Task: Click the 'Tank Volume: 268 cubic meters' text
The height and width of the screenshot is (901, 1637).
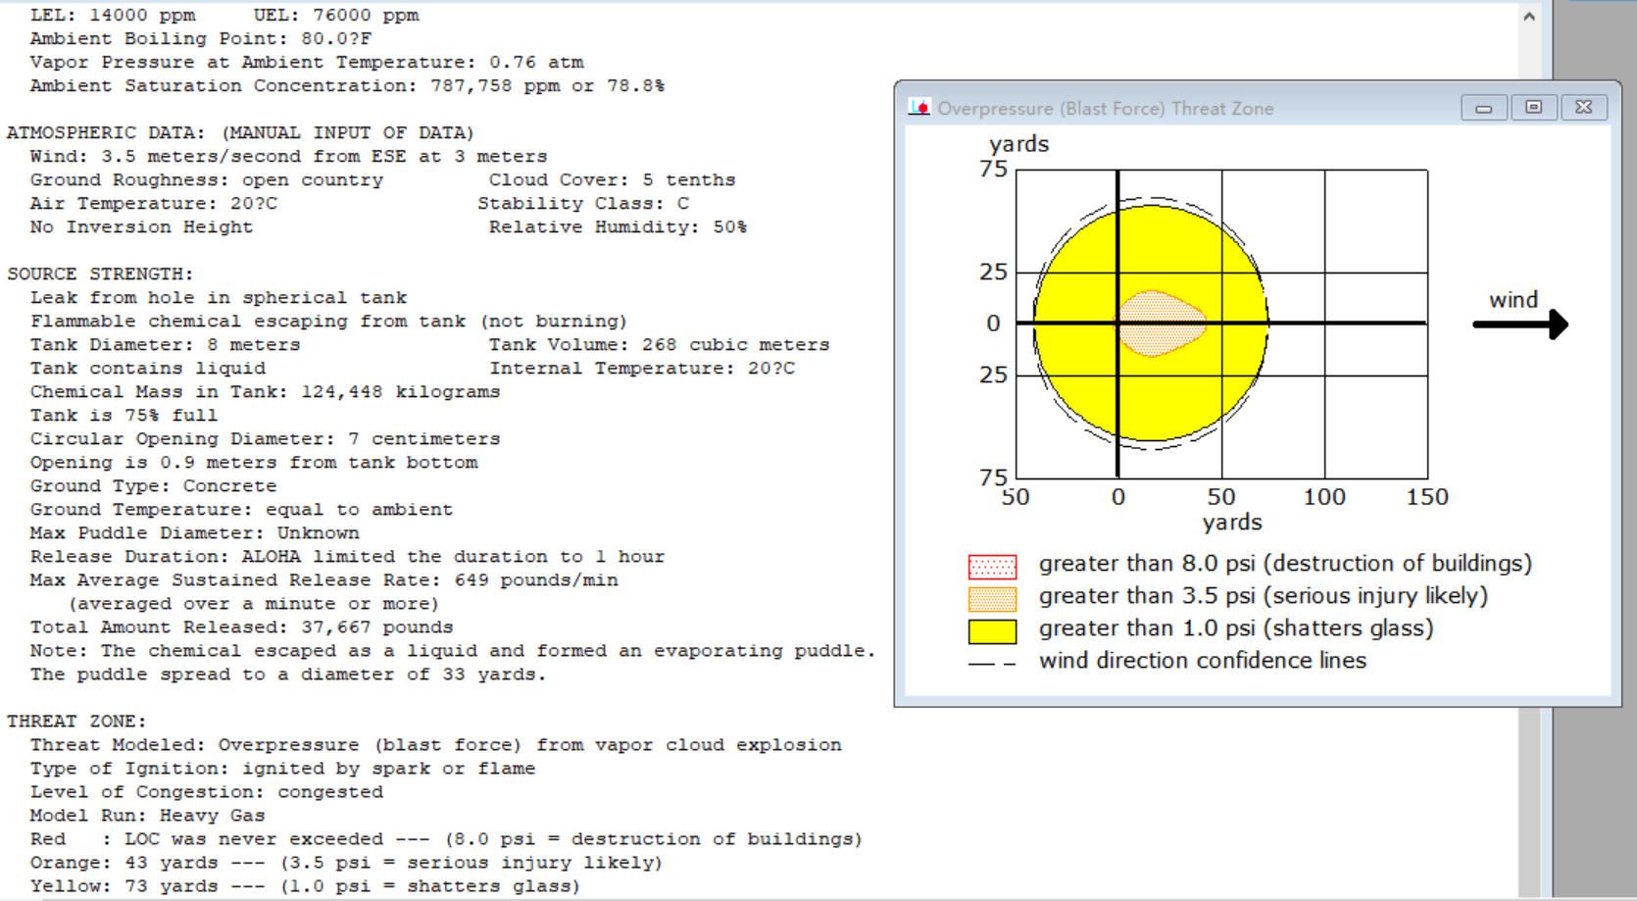Action: tap(660, 345)
